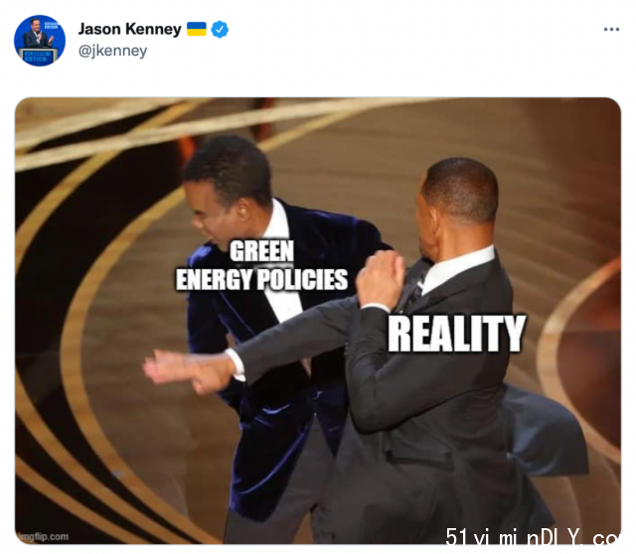
Task: Open the three-dot more options menu
Action: click(x=611, y=29)
